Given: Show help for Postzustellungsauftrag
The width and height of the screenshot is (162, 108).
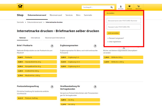Looking at the screenshot, I should (52, 87).
